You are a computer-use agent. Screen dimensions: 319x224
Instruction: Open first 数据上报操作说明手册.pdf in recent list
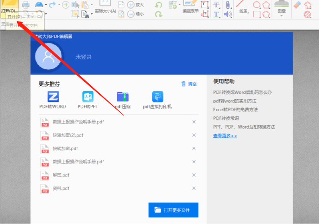78,122
